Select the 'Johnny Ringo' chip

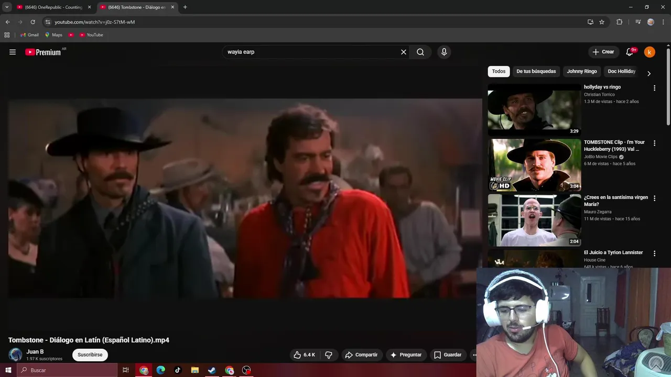[x=582, y=71]
